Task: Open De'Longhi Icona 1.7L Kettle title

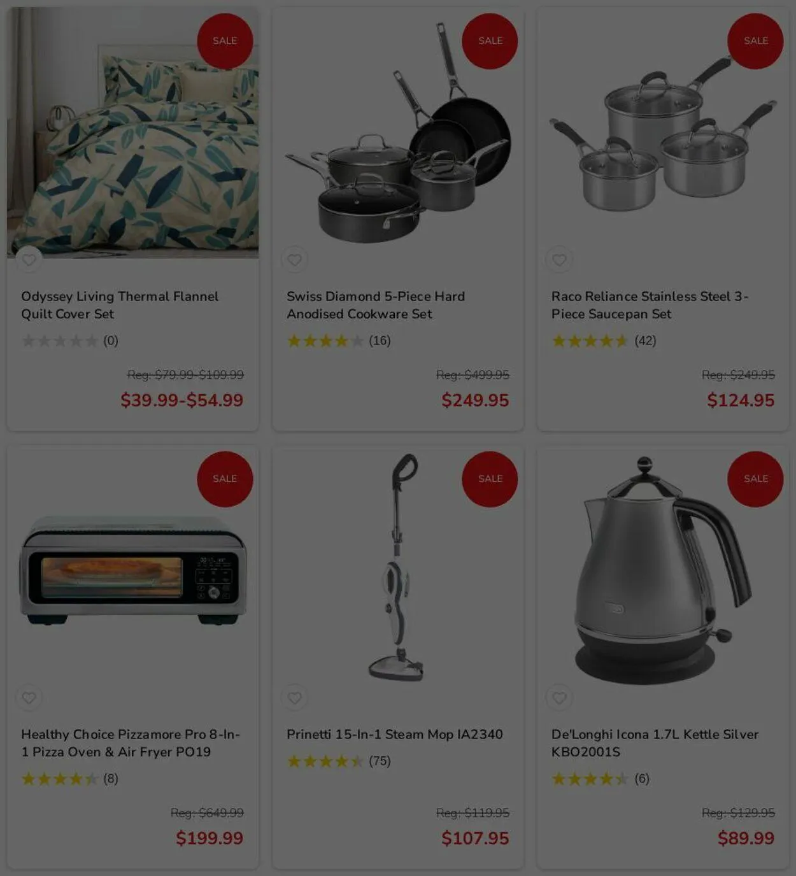Action: click(655, 743)
